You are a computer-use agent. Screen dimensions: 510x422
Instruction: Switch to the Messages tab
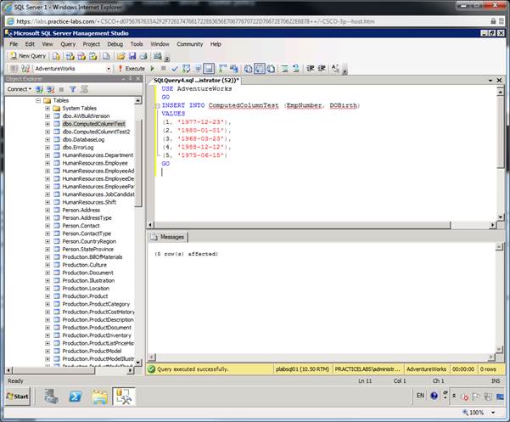(168, 237)
